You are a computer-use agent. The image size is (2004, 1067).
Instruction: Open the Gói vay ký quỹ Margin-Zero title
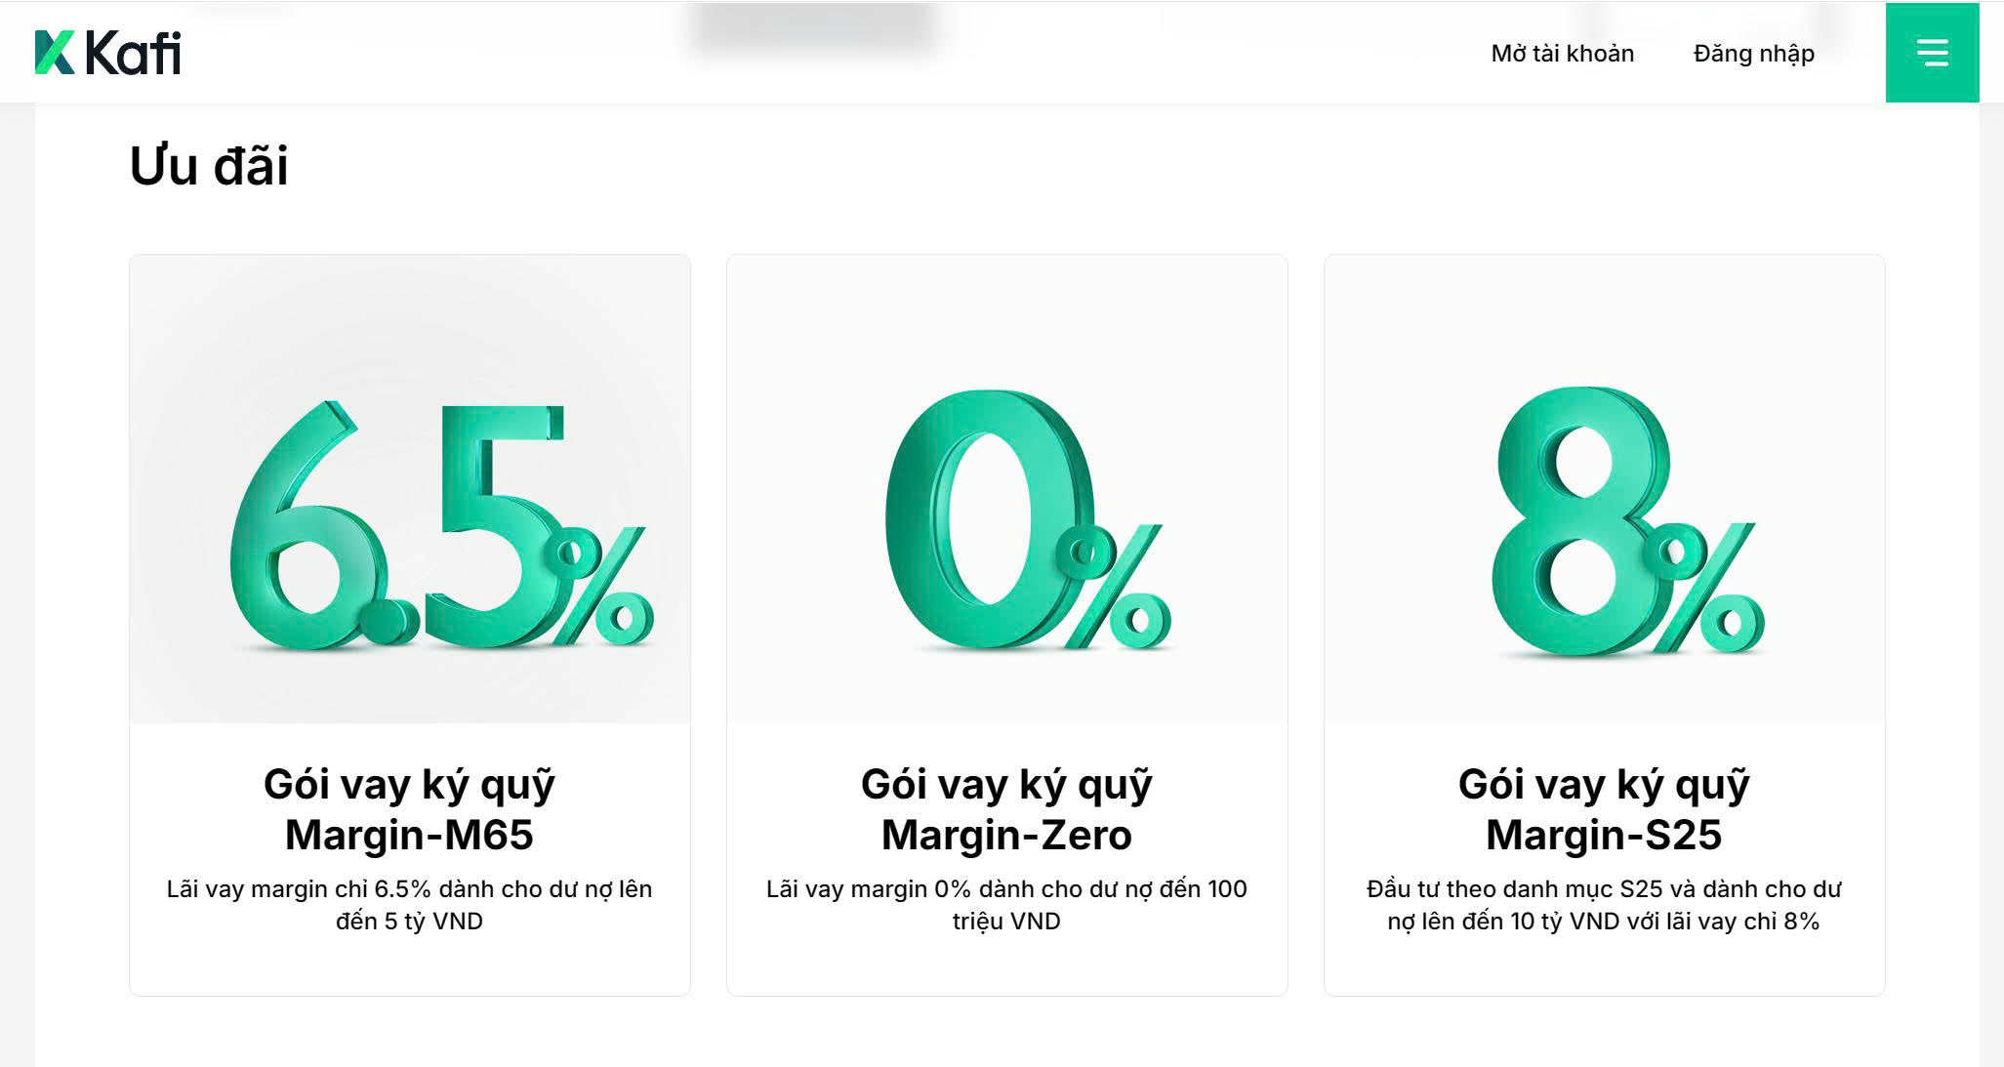point(1006,809)
